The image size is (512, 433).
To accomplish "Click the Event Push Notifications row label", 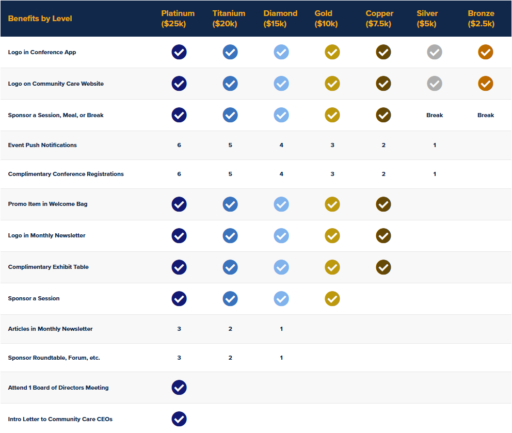I will point(42,145).
